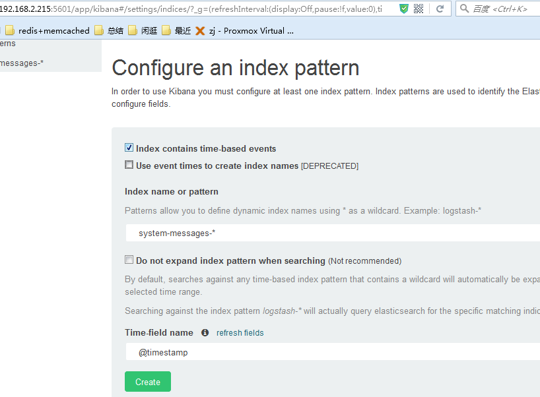Click the refresh fields link
540x397 pixels.
click(240, 332)
